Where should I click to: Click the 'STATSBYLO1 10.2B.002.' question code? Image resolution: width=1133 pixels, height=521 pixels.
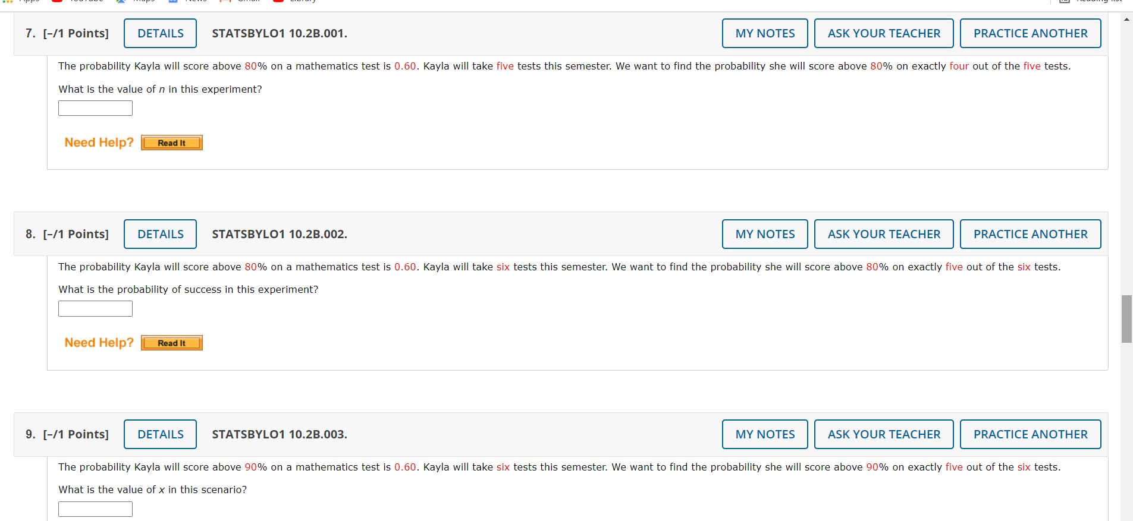click(280, 234)
